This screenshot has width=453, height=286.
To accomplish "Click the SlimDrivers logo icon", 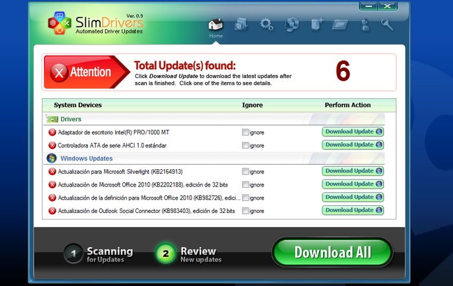I will point(60,23).
